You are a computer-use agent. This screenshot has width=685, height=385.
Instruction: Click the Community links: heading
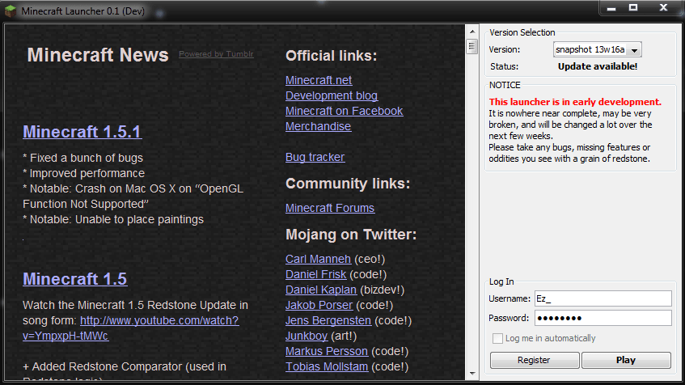click(x=348, y=184)
